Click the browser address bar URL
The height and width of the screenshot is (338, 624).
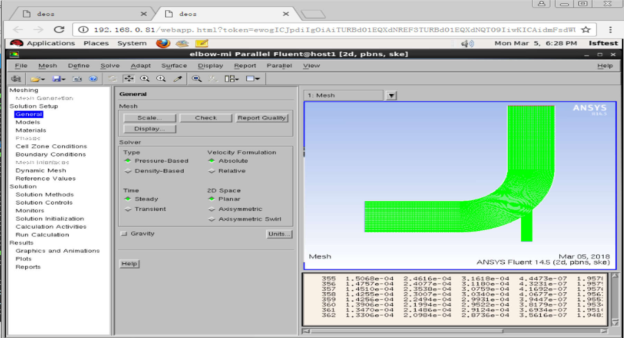tap(334, 30)
